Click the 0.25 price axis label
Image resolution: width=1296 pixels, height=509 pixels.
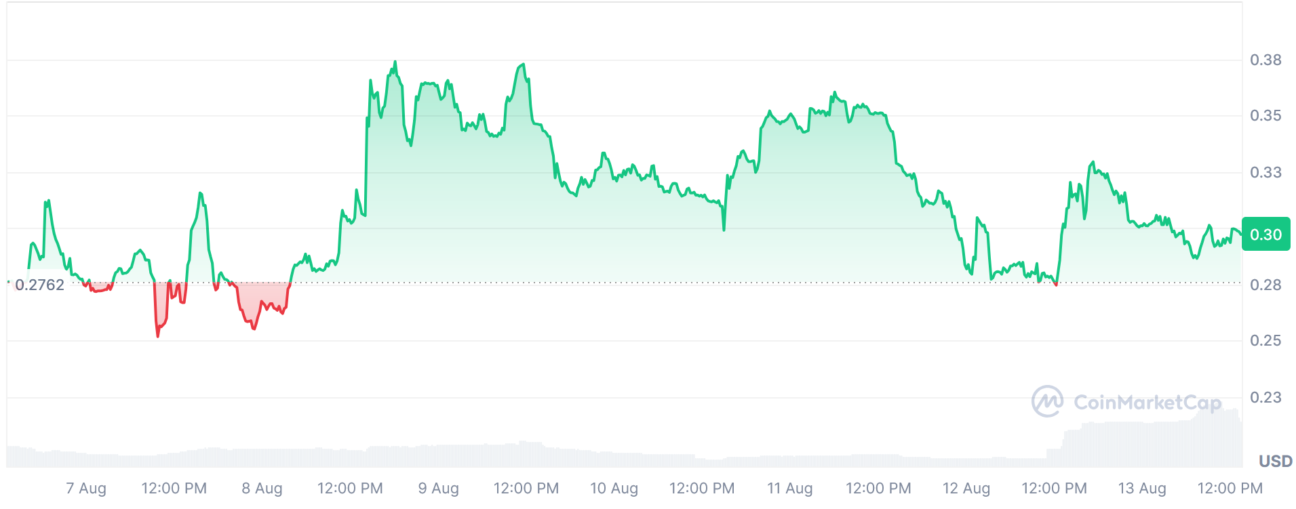pos(1265,340)
